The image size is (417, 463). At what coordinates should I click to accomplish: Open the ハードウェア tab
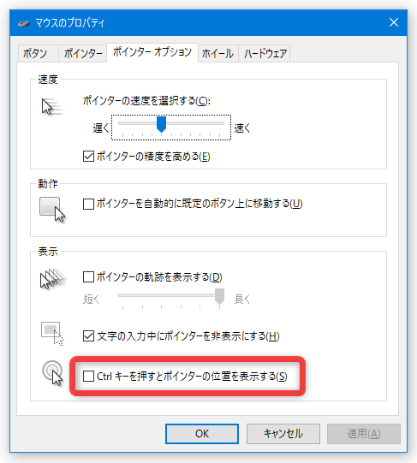point(265,53)
